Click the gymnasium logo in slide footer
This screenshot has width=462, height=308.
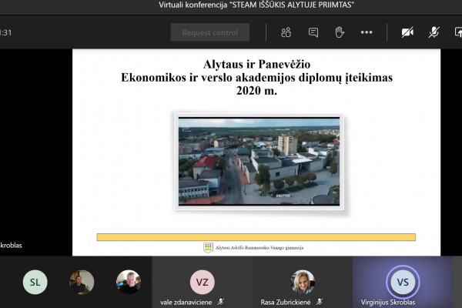(208, 248)
